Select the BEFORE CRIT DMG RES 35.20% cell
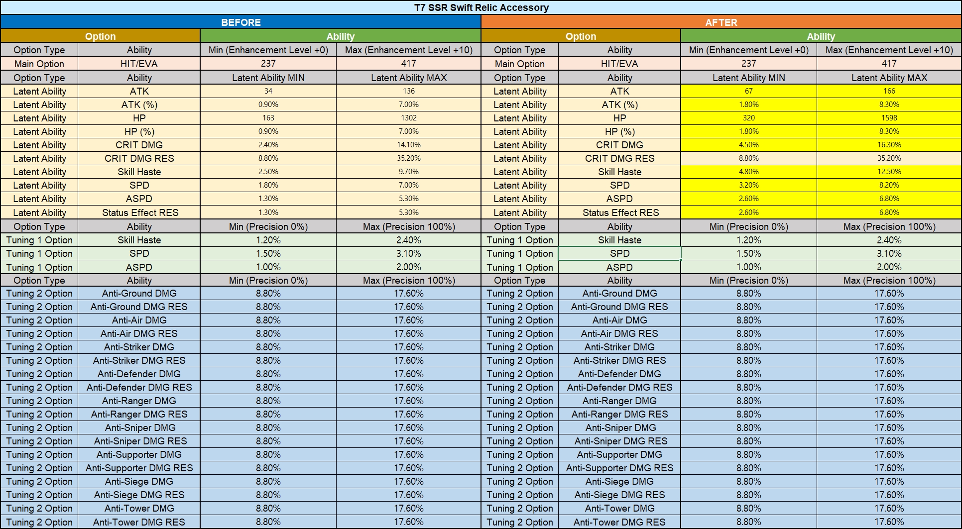 pyautogui.click(x=408, y=158)
